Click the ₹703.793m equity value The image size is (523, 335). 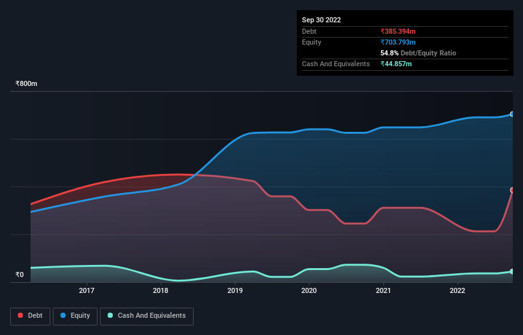[398, 42]
